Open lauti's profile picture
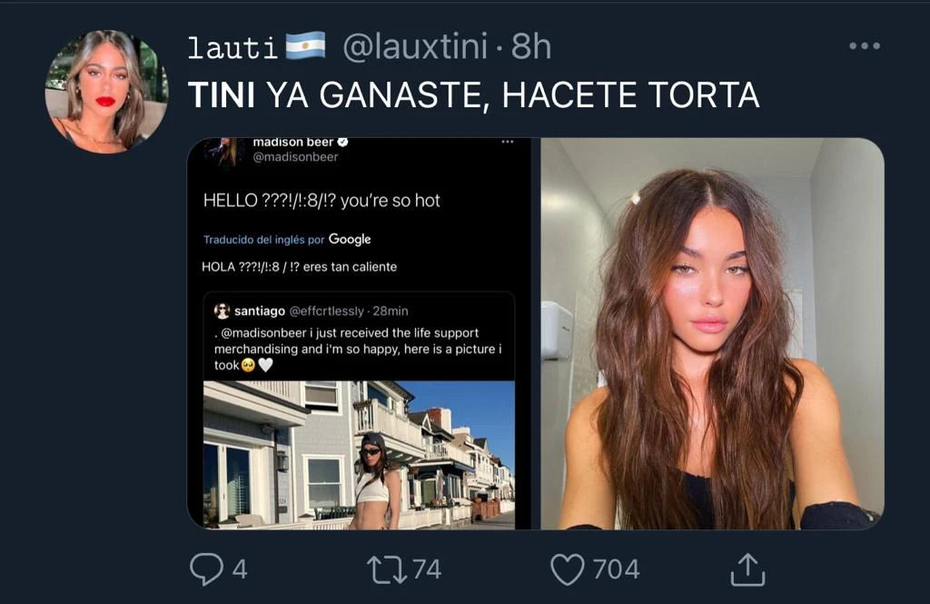 point(107,92)
